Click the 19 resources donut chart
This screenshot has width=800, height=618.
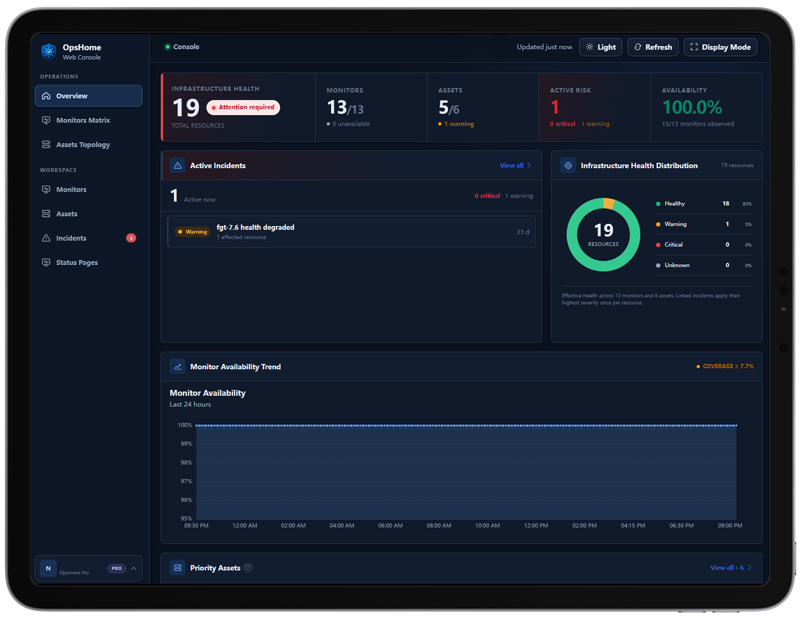pos(603,235)
